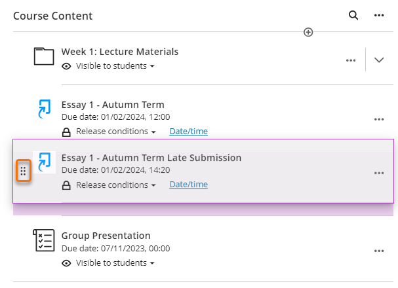The image size is (398, 288).
Task: Click the Week 1 folder icon
Action: tap(43, 57)
